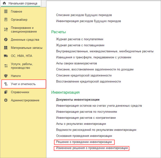
Task: Open Акты сверки взаиморасчетов link
Action: point(76,63)
